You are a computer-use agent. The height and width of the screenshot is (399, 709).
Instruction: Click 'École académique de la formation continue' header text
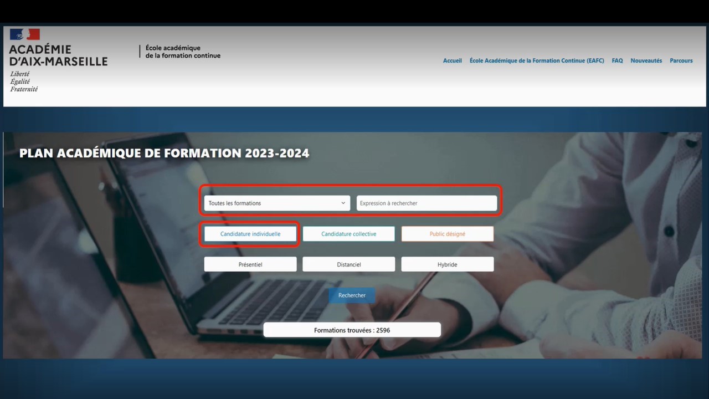pyautogui.click(x=183, y=52)
